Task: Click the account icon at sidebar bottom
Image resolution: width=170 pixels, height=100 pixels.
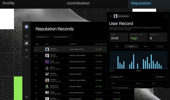Action: coord(26,97)
